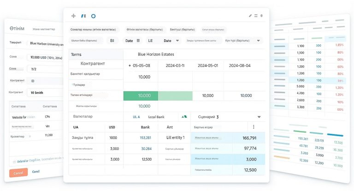
Task: Open dropdown arrow after LE Date filter
Action: 177,41
